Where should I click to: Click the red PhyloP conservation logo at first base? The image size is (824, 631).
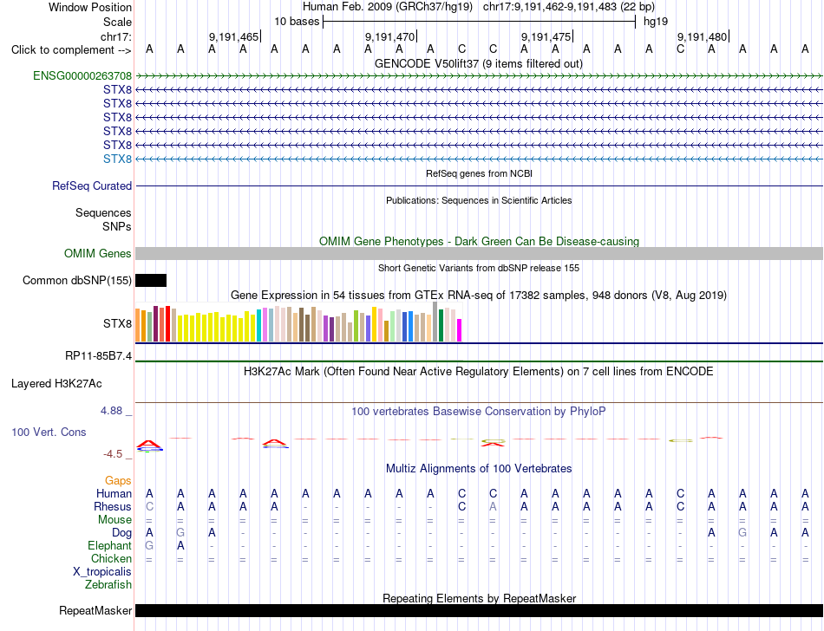pos(150,446)
